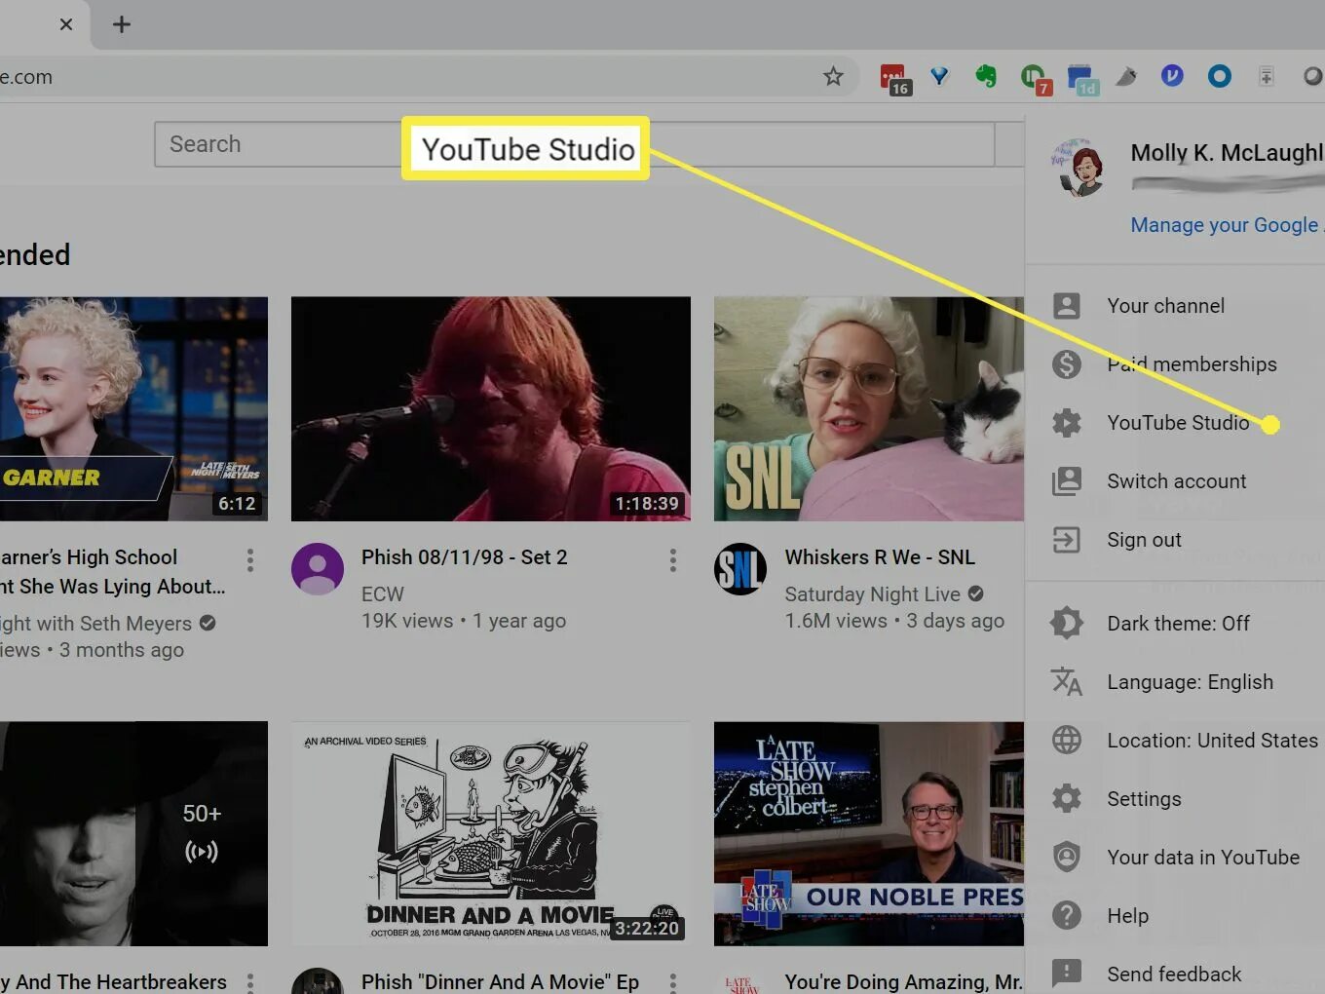This screenshot has height=994, width=1325.
Task: Open Garner Late Night video thumbnail
Action: click(x=133, y=408)
